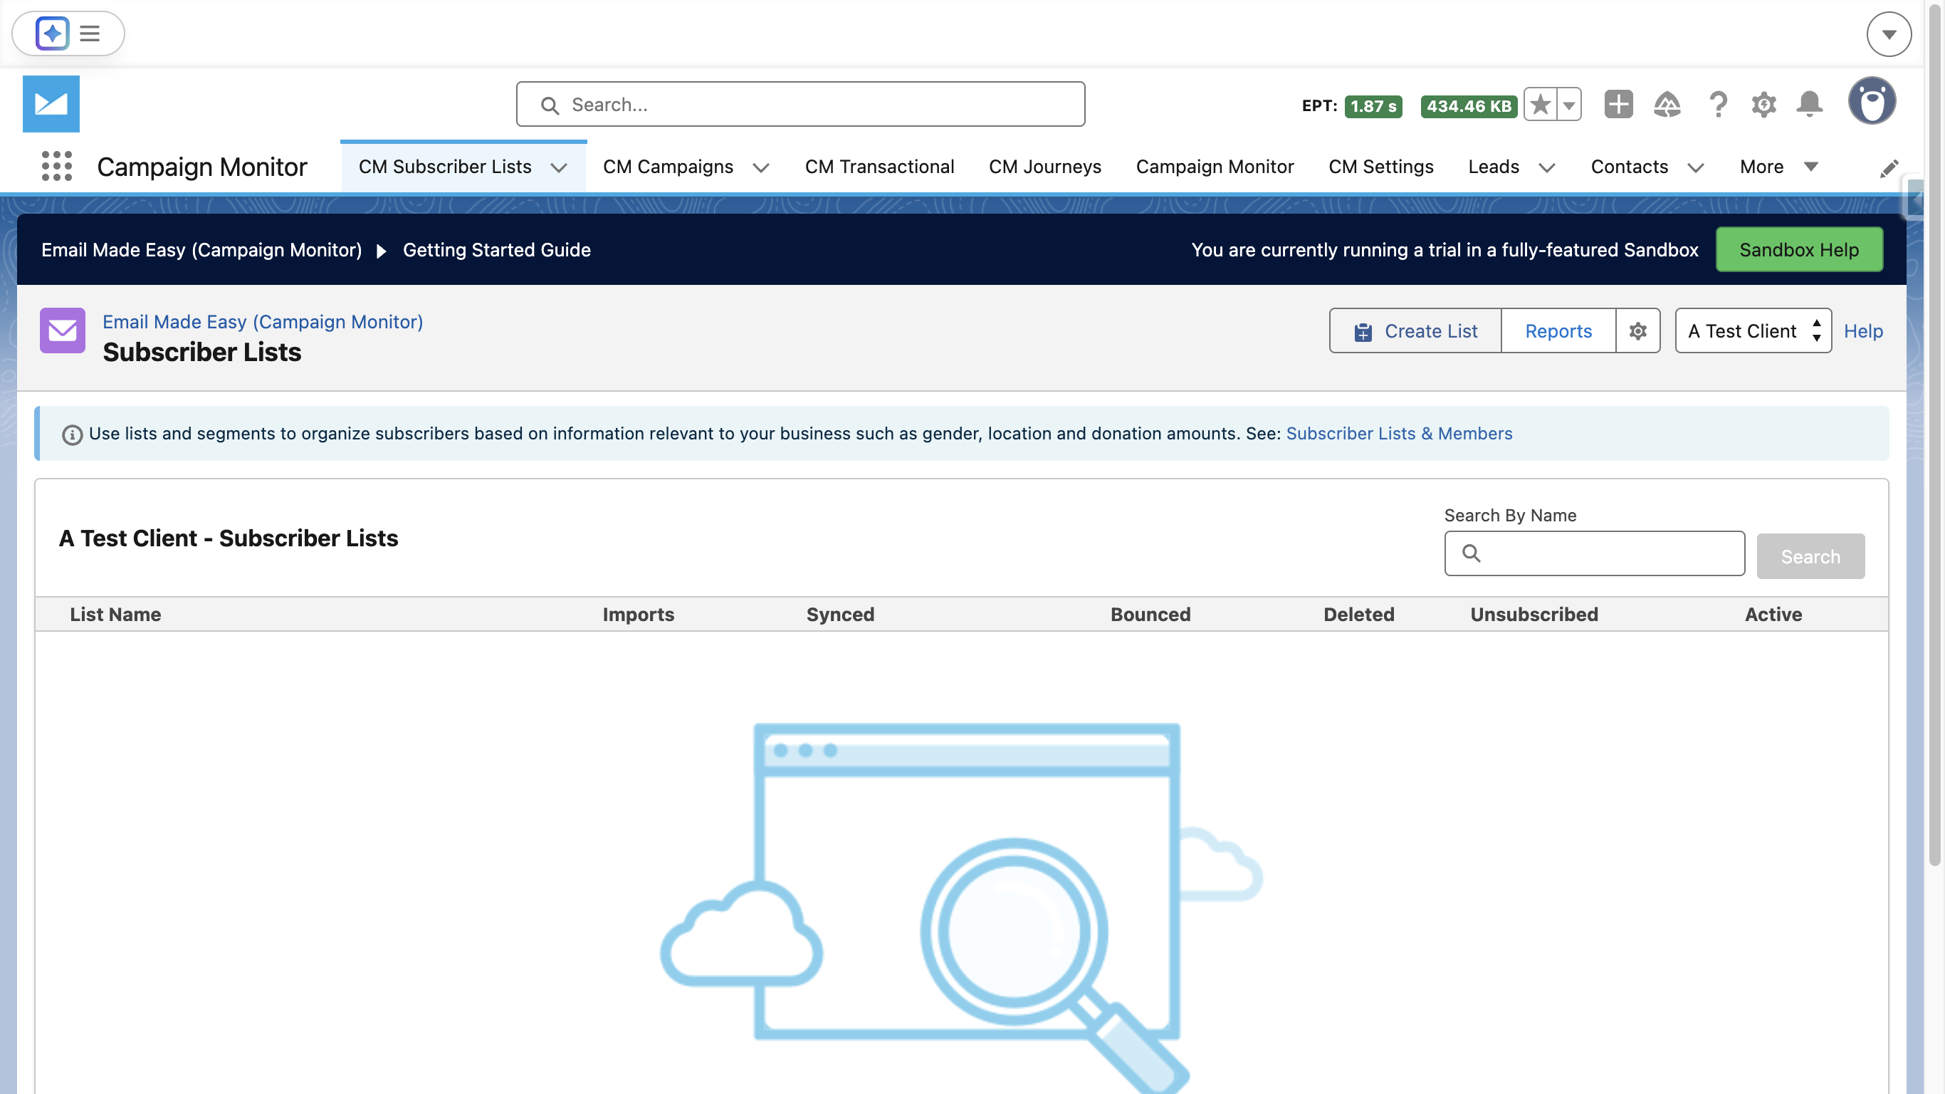Click the circular dropdown arrow in the top right corner
The image size is (1945, 1094).
point(1888,34)
